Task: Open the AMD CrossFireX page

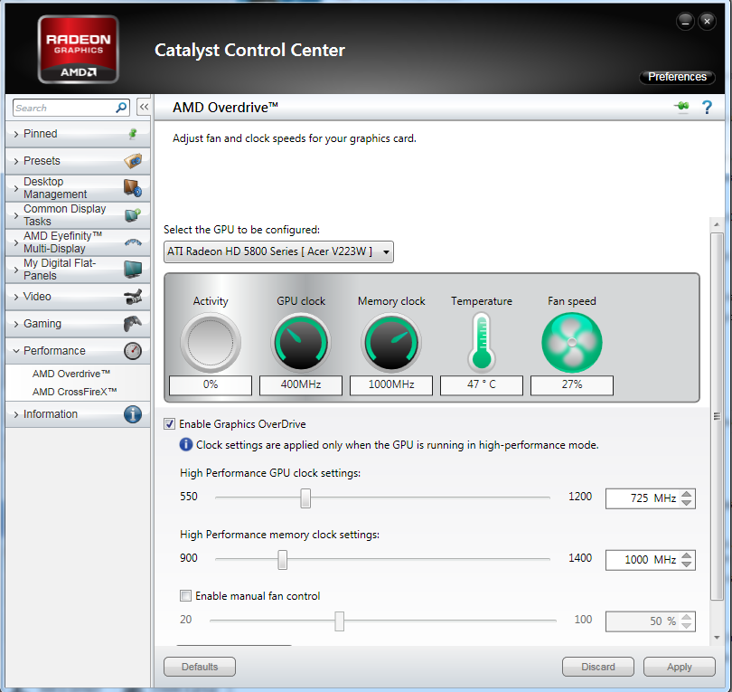Action: (x=74, y=392)
